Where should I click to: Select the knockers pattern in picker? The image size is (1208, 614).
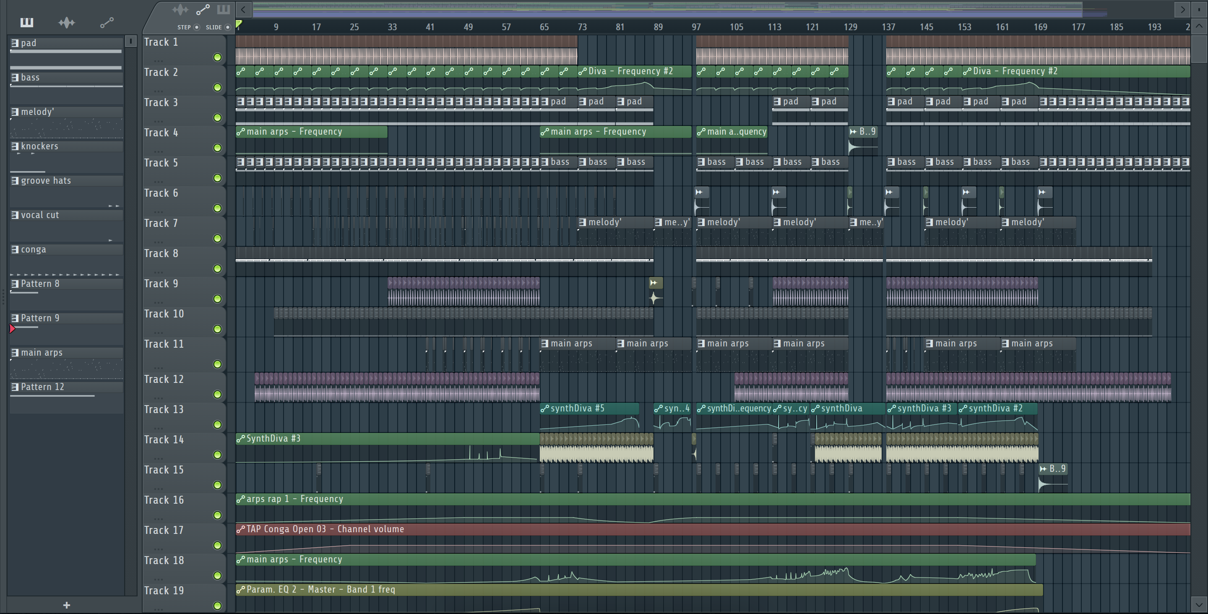tap(66, 146)
